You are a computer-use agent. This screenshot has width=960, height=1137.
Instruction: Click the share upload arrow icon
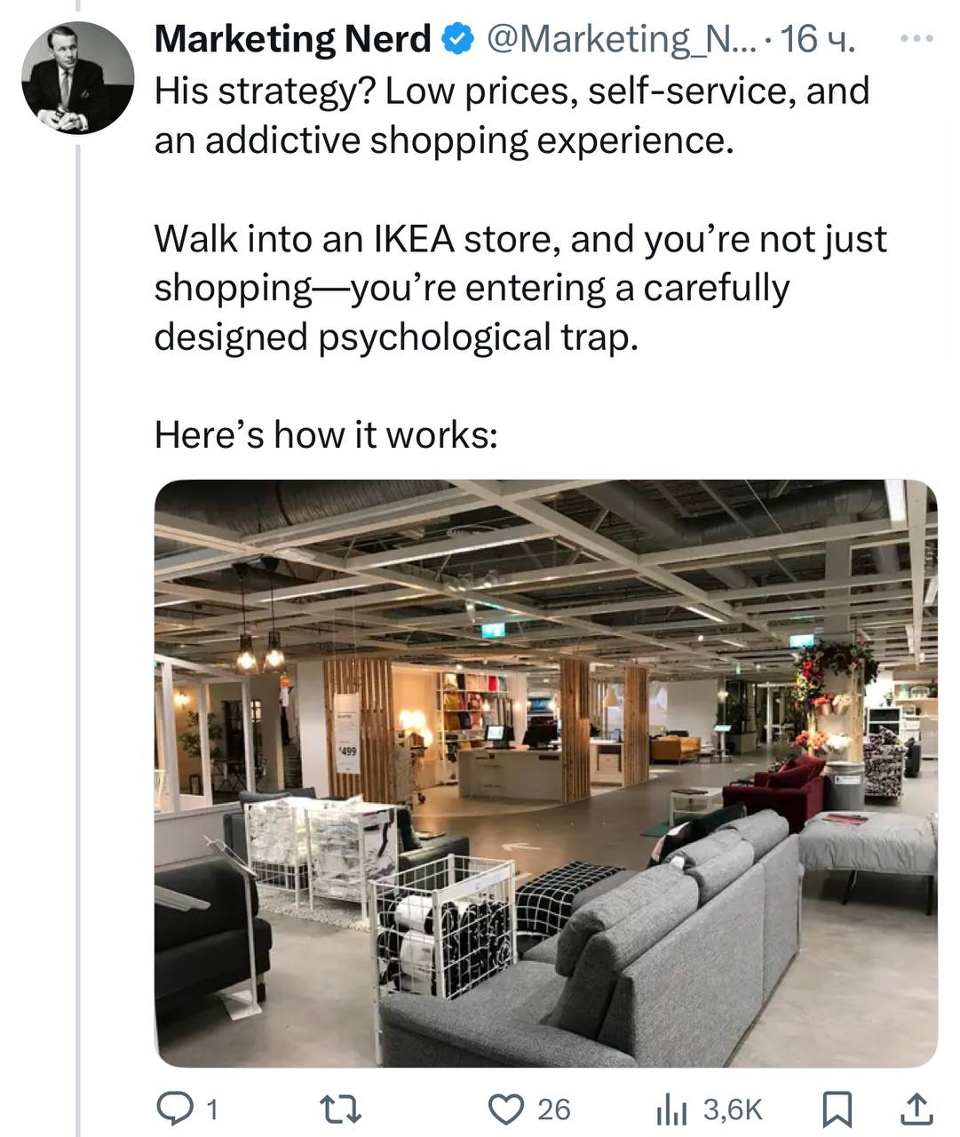916,1108
